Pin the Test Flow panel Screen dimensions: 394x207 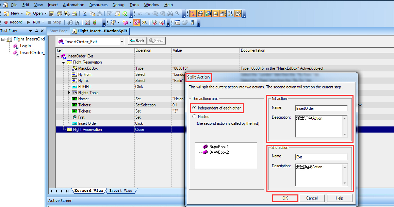pyautogui.click(x=36, y=31)
